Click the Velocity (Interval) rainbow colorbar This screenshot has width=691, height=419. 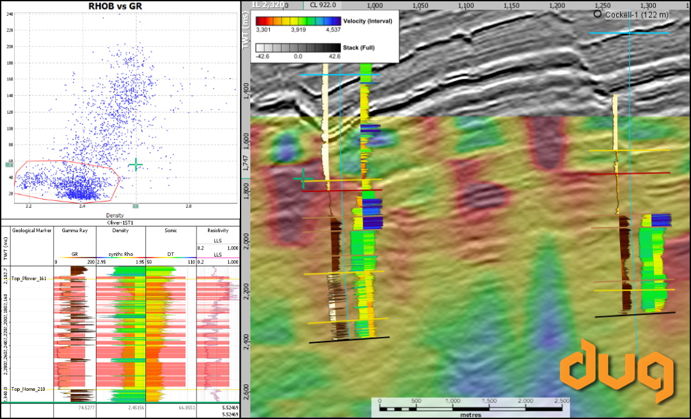(297, 21)
